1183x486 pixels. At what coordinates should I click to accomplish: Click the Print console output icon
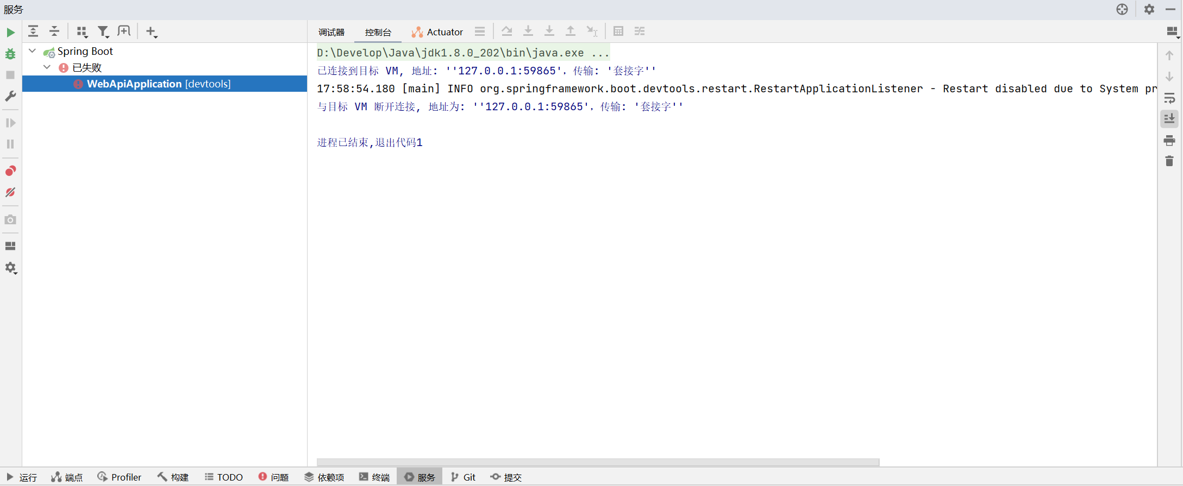point(1169,141)
